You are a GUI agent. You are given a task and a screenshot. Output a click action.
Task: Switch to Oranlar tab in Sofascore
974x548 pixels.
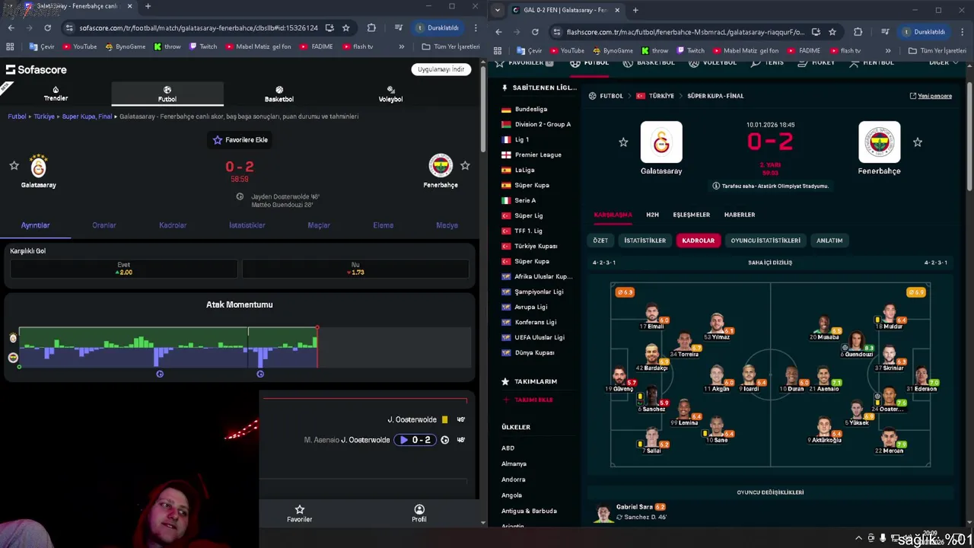(104, 225)
